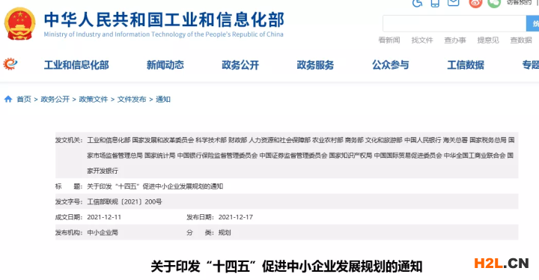Viewport: 539px width, 280px height.
Task: Click the accessibility icon at top
Action: [x=417, y=3]
